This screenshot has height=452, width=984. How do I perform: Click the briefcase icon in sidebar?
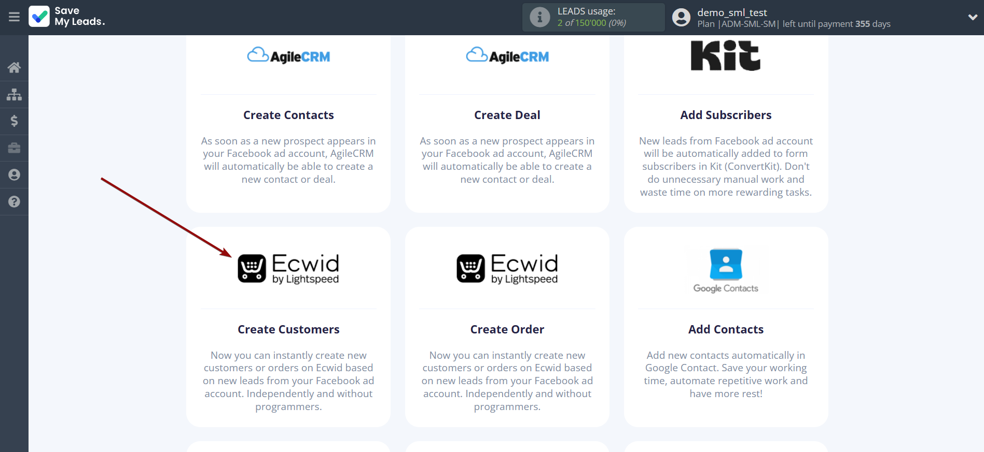14,148
